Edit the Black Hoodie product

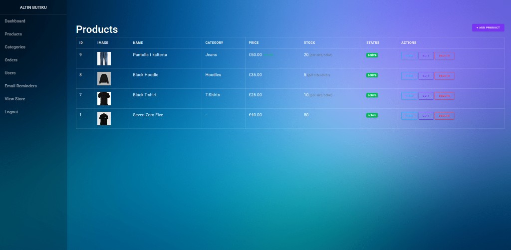(x=426, y=76)
